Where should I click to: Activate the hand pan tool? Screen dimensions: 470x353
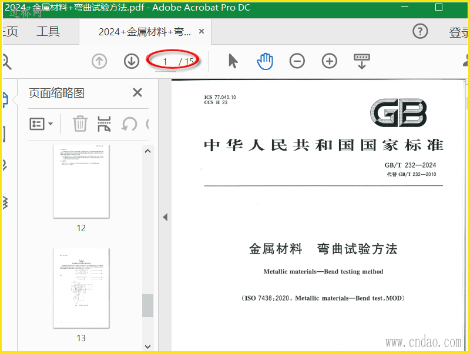pyautogui.click(x=265, y=61)
